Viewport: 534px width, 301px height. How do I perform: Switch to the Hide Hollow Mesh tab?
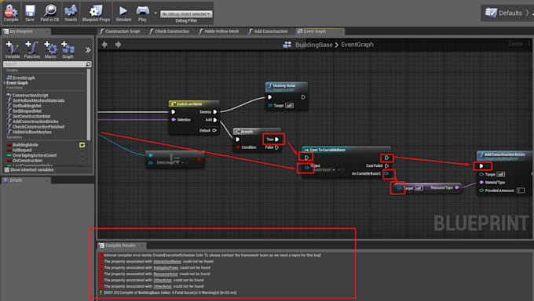[x=218, y=31]
